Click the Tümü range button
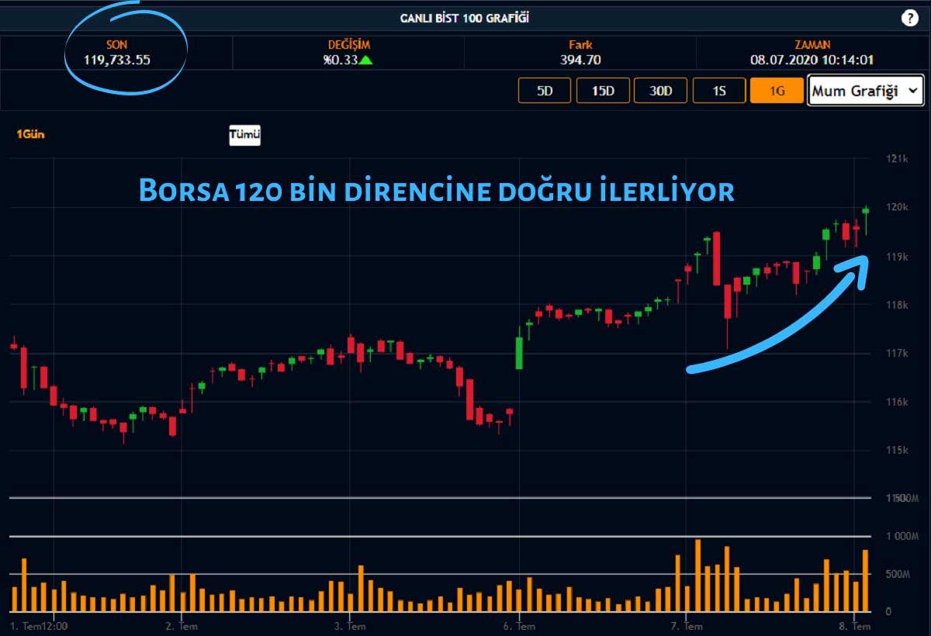The width and height of the screenshot is (931, 636). point(244,135)
